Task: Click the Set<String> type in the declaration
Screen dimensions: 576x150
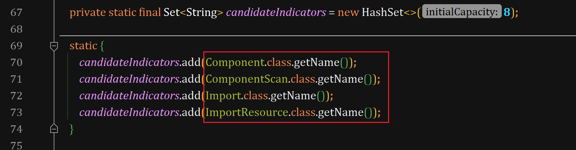Action: (x=193, y=12)
